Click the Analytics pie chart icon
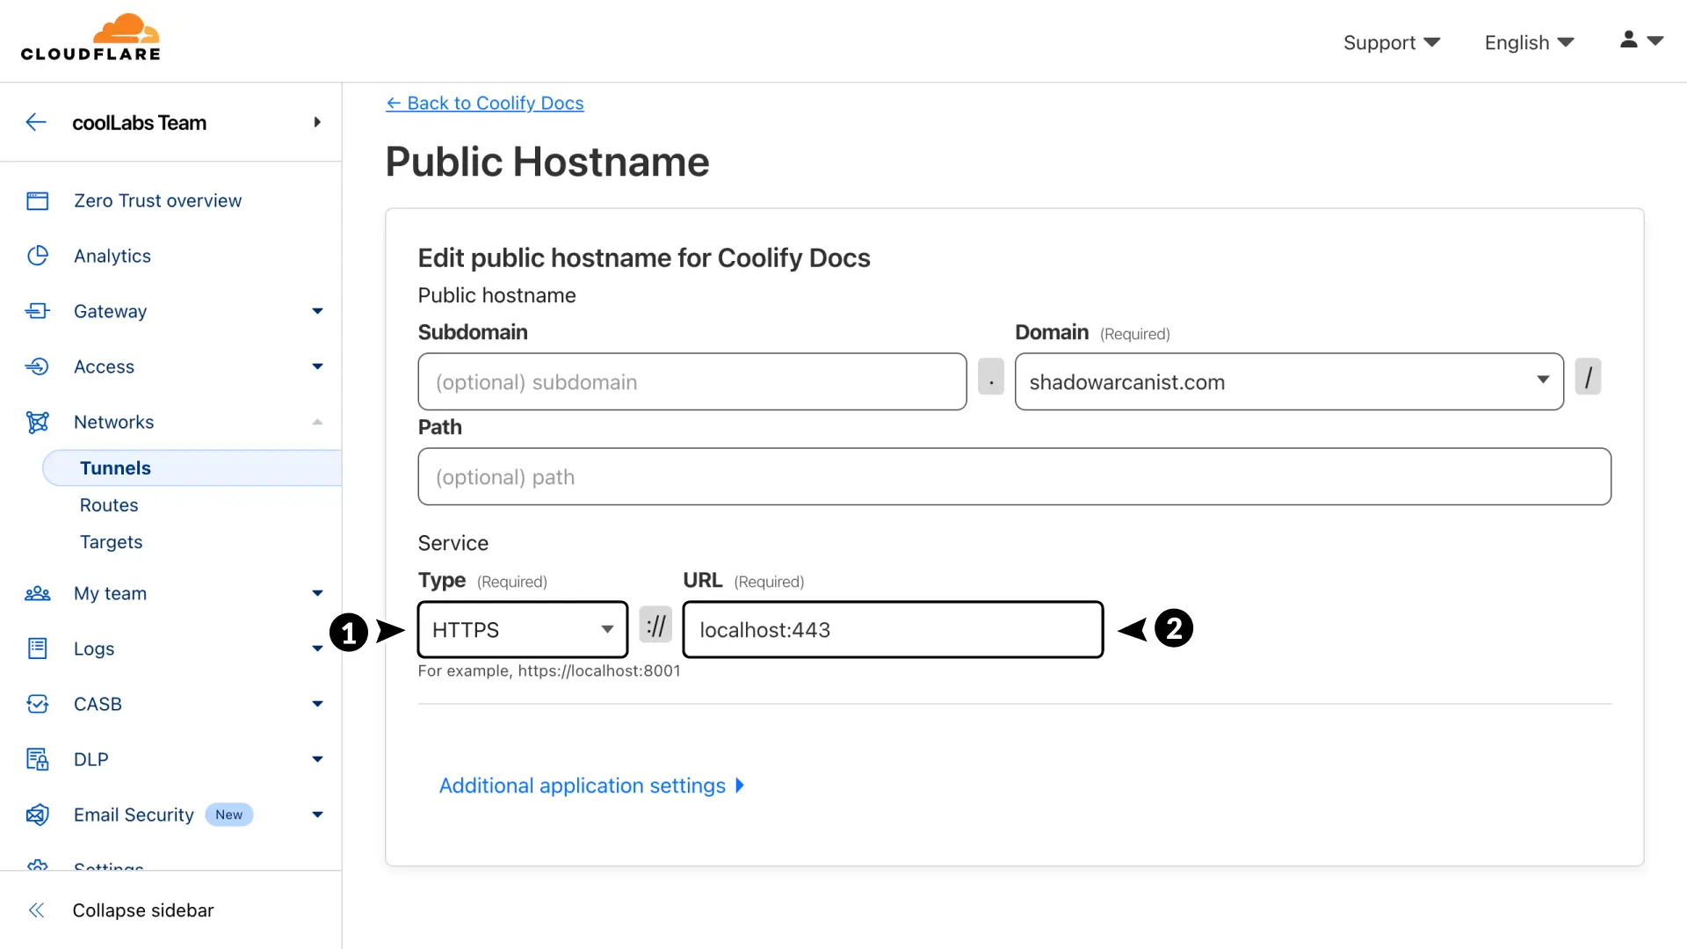This screenshot has height=949, width=1687. pos(37,256)
